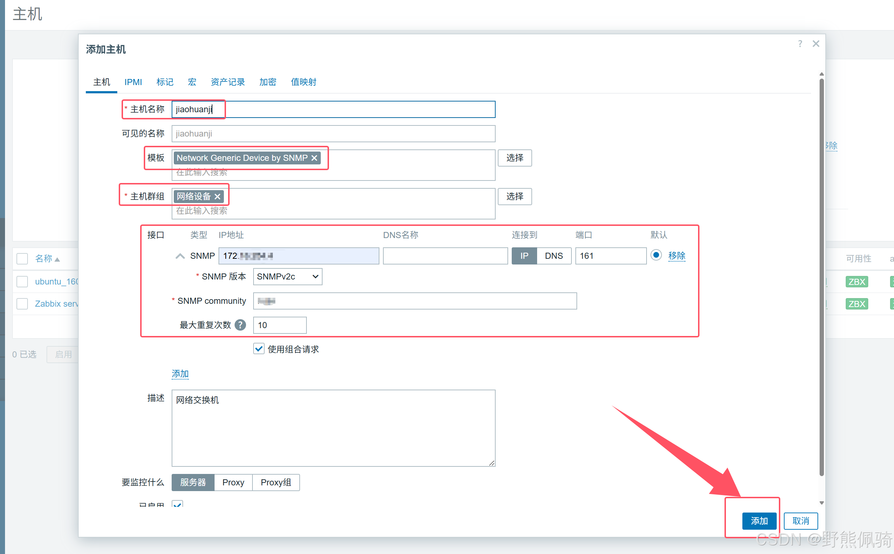
Task: Click help icon next to 最大重复次数
Action: click(240, 325)
